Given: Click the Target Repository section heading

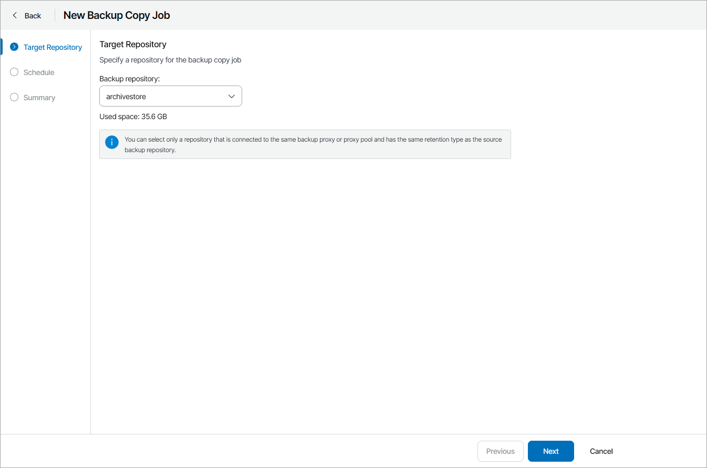Looking at the screenshot, I should pos(133,44).
